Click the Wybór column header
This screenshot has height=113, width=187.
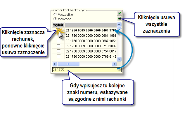click(x=58, y=25)
